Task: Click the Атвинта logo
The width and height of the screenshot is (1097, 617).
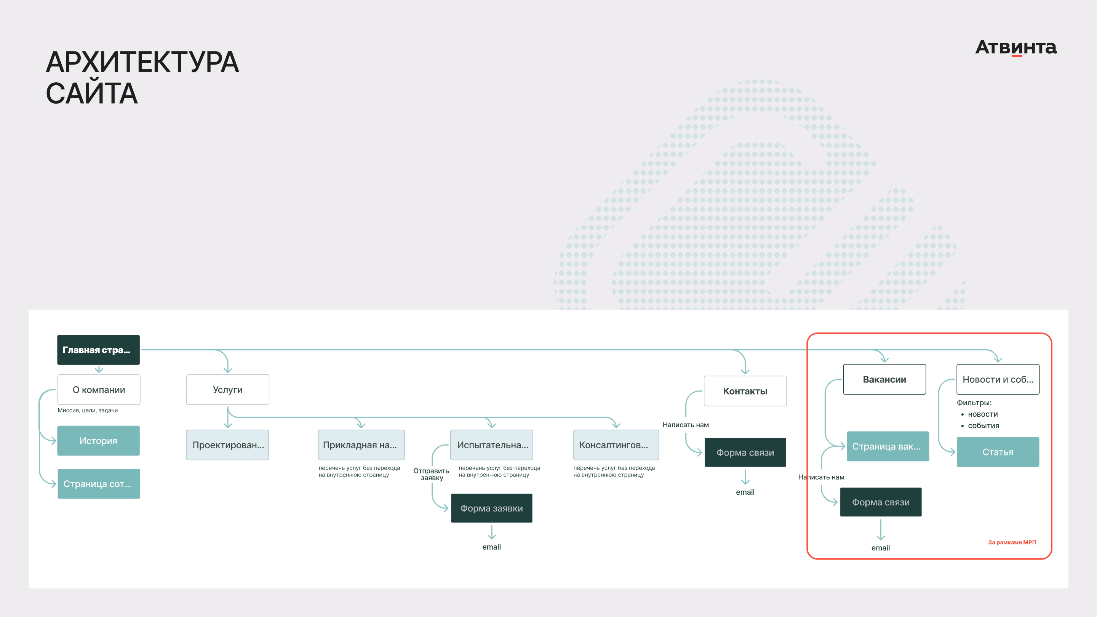Action: [1015, 47]
